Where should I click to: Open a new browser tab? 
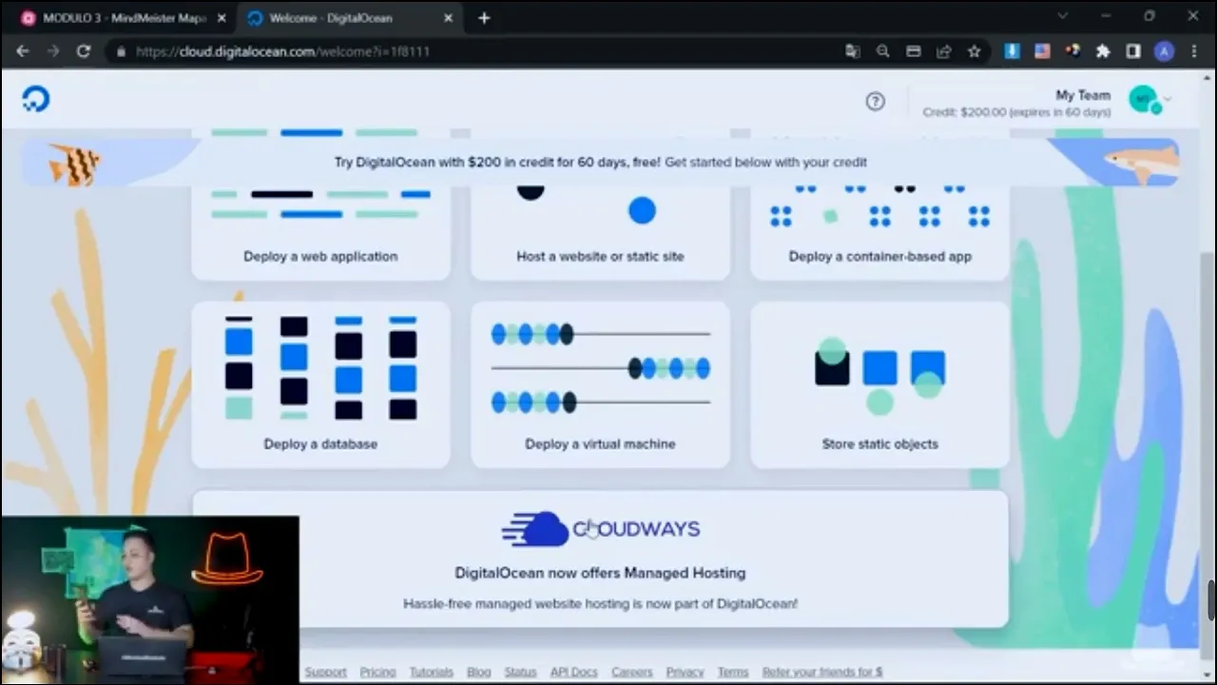(x=484, y=18)
